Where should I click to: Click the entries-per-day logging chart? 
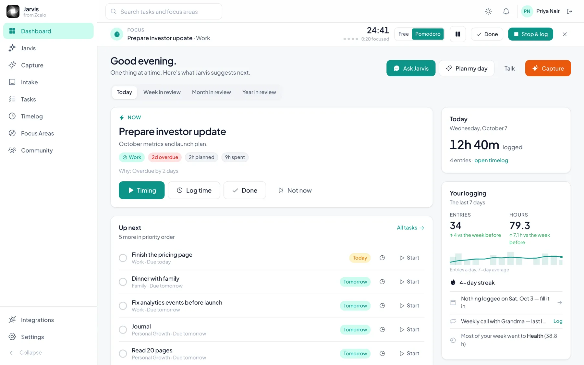(506, 258)
